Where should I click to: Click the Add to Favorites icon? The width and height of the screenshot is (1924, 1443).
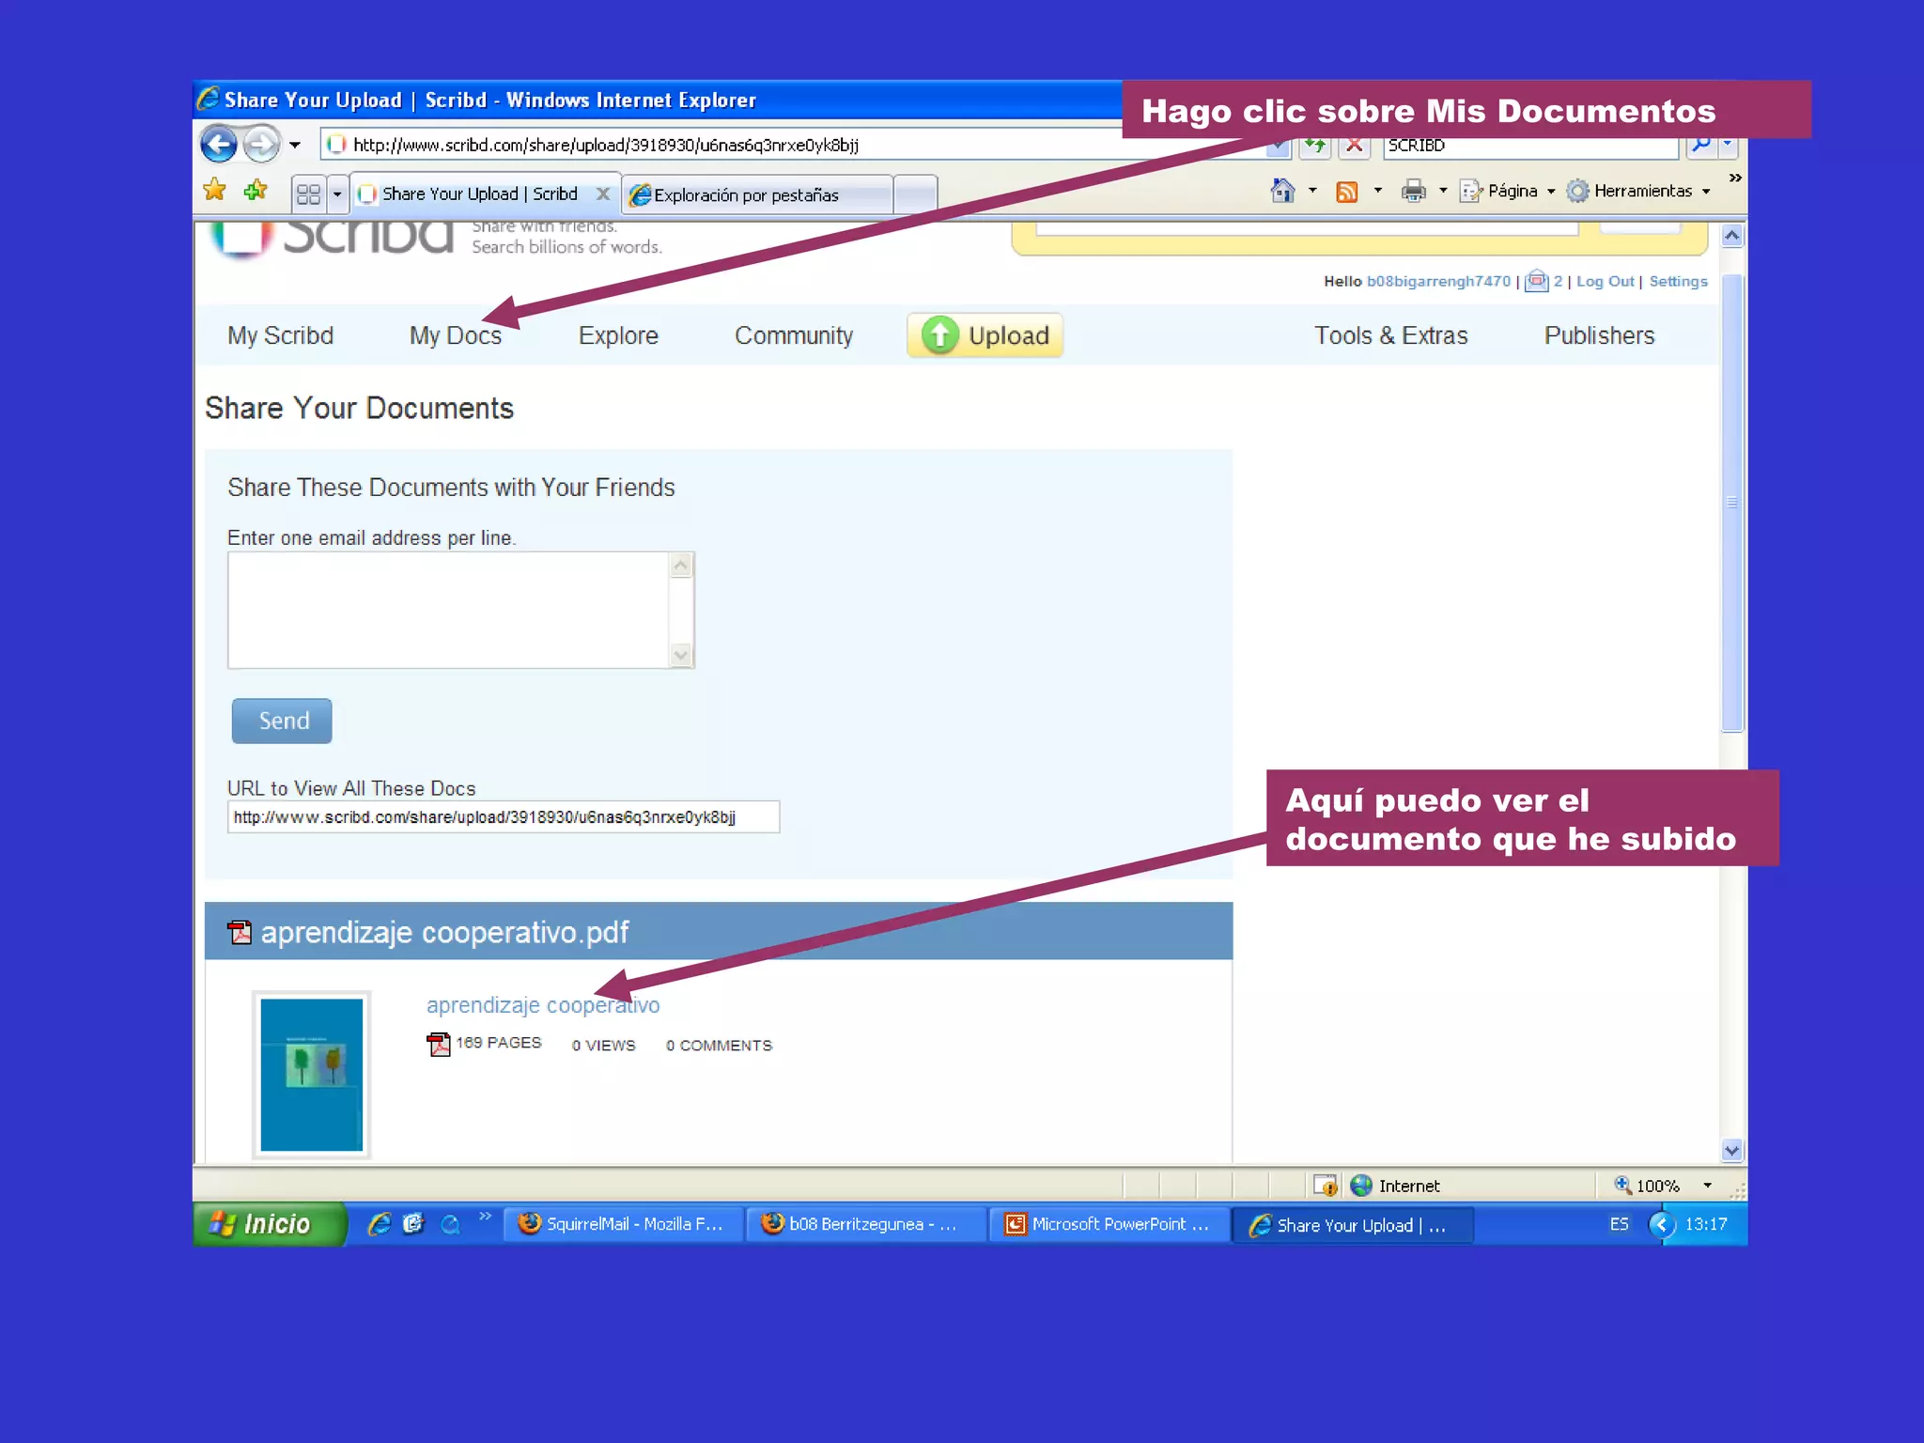point(255,191)
